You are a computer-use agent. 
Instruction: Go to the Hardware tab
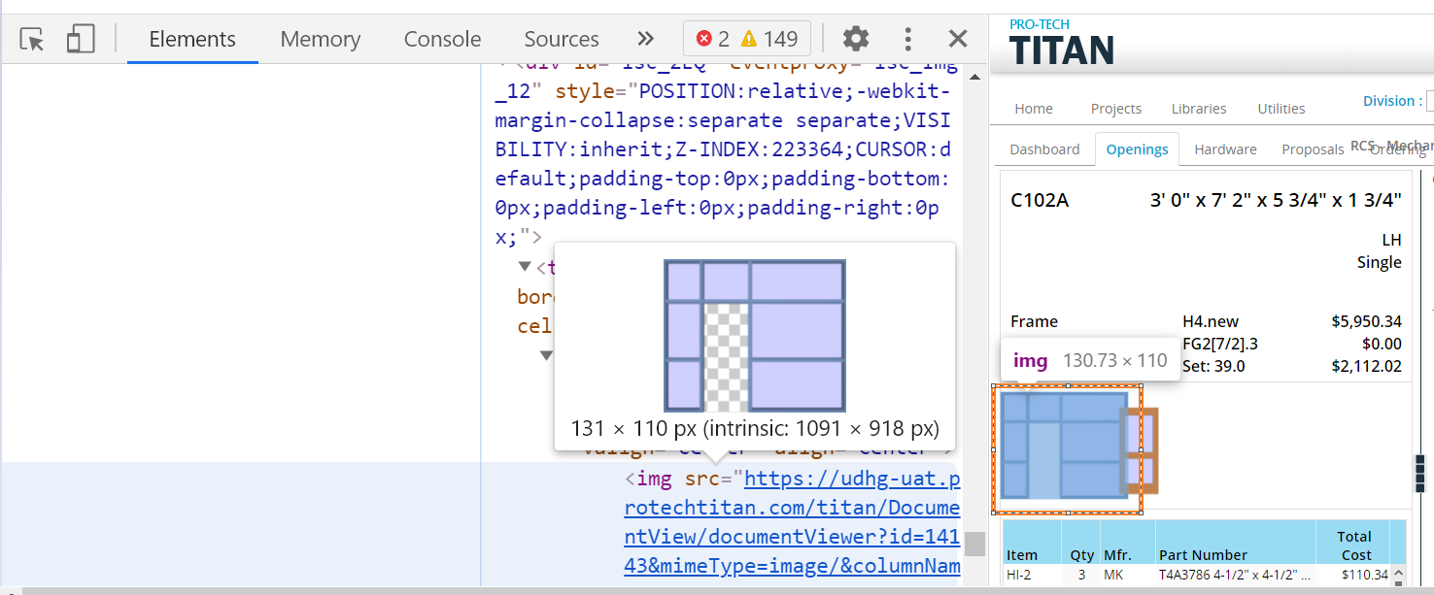tap(1225, 149)
